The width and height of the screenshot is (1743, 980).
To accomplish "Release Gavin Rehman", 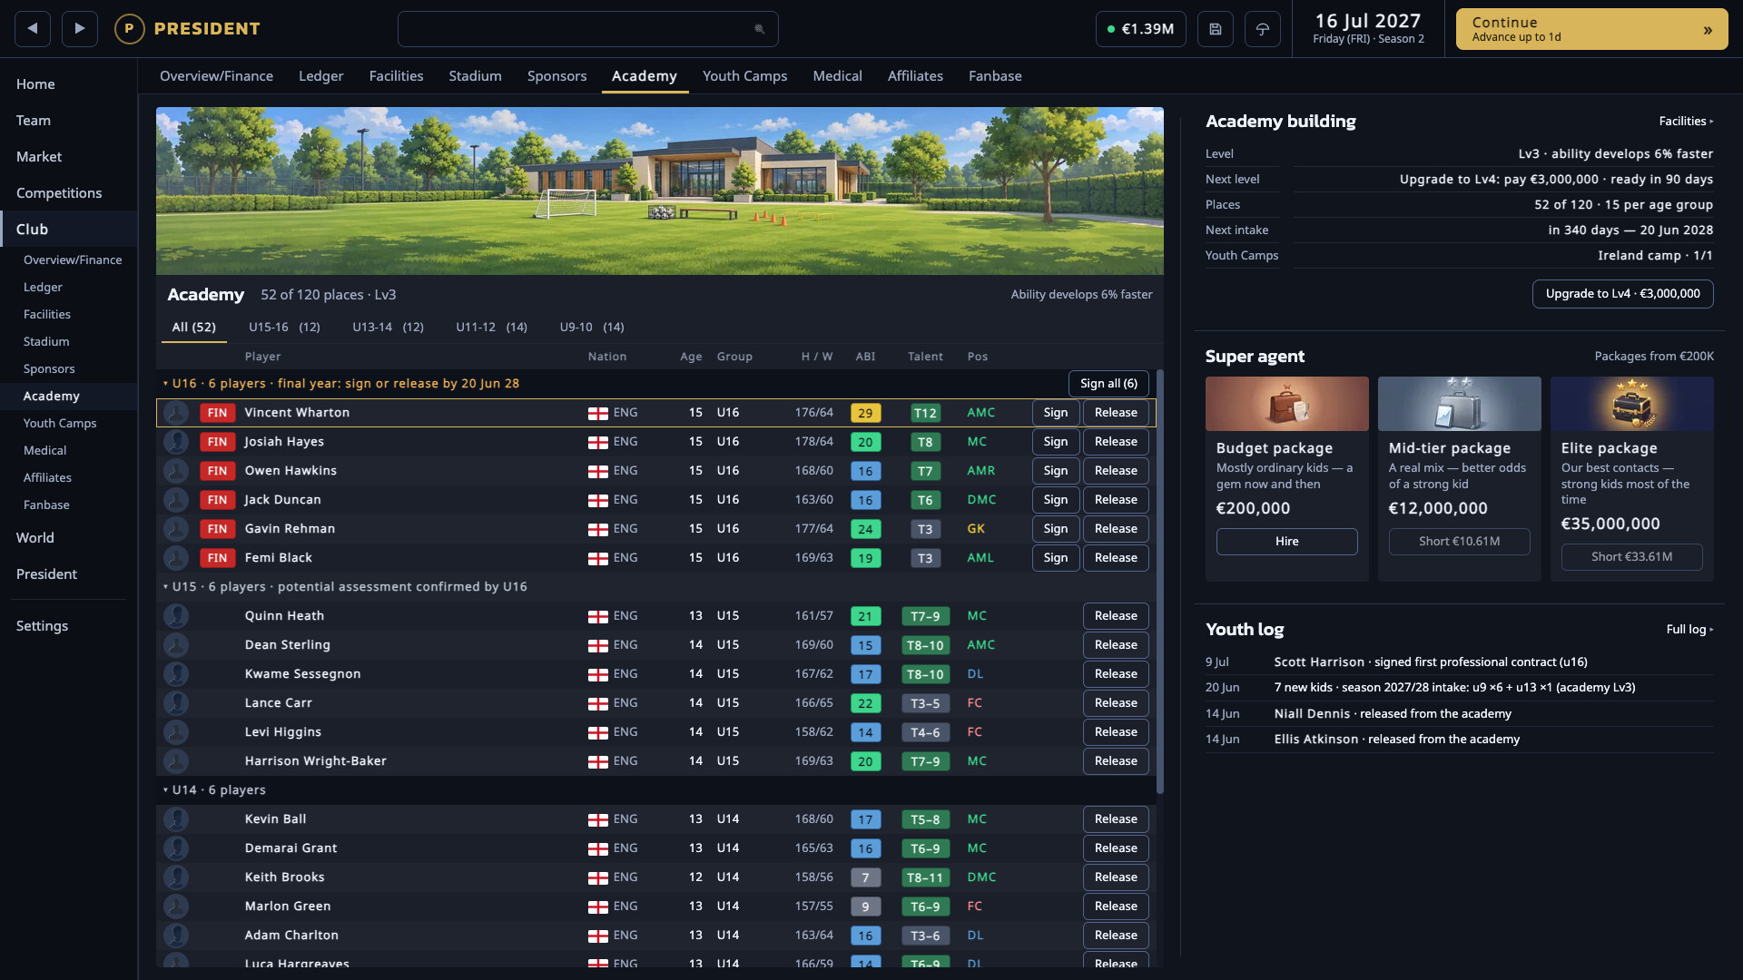I will (1116, 529).
